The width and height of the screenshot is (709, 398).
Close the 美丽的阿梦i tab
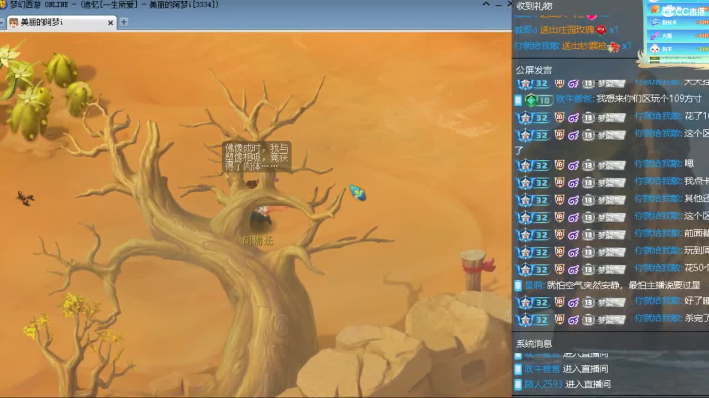(110, 23)
